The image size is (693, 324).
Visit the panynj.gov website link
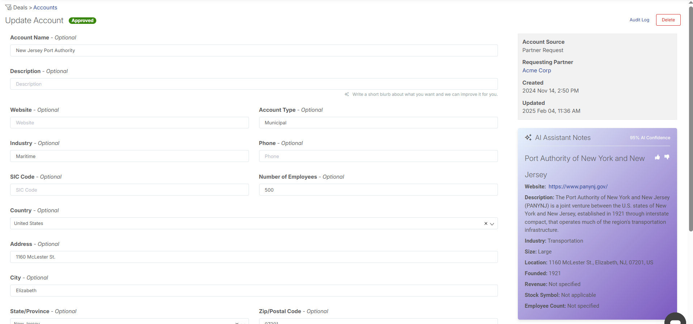578,187
